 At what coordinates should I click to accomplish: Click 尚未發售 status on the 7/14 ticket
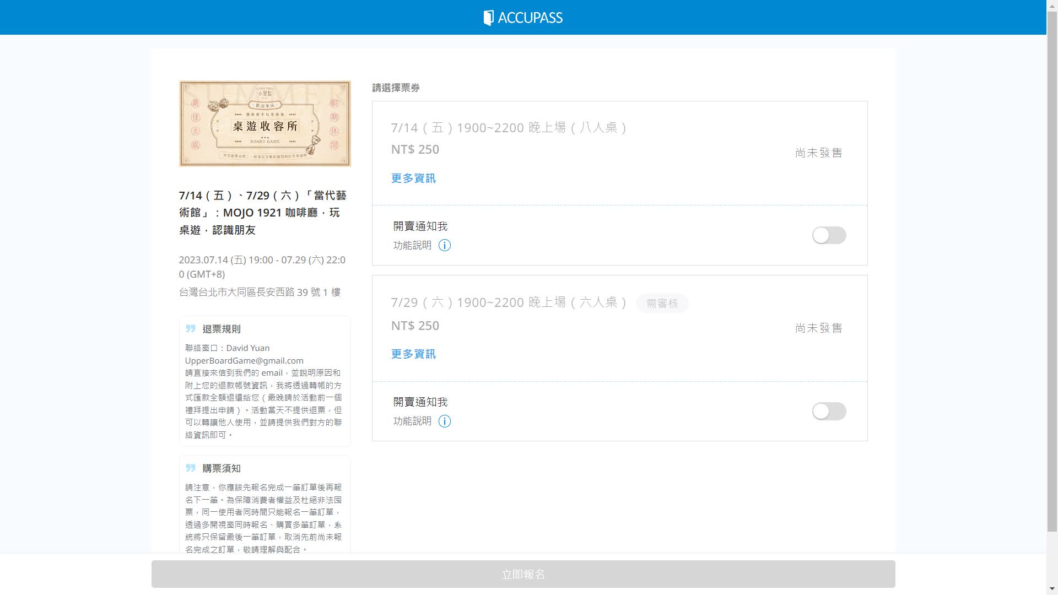[818, 153]
